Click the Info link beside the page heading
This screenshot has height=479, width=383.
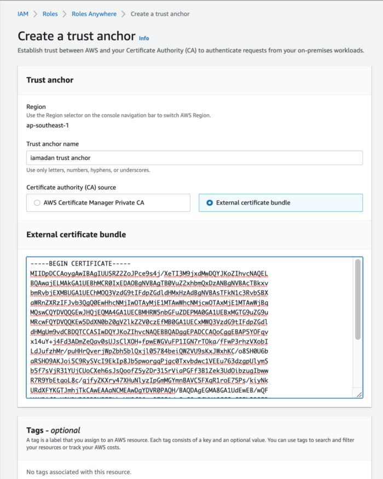pyautogui.click(x=143, y=38)
